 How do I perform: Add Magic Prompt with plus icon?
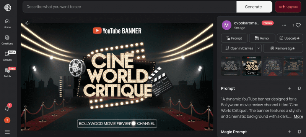290,132
